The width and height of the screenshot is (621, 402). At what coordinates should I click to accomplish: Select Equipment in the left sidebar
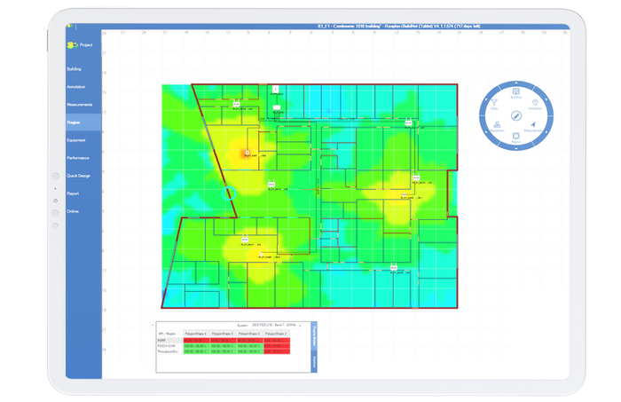point(76,140)
